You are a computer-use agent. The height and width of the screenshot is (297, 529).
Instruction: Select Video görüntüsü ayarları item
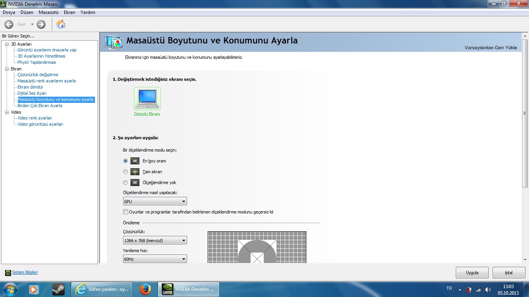tap(40, 124)
